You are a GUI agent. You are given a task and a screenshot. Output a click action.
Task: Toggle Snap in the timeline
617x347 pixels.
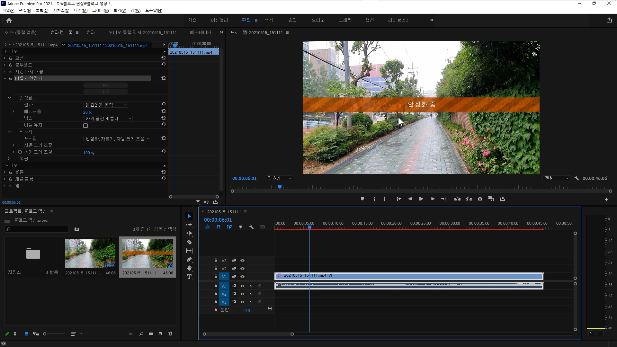coord(219,227)
